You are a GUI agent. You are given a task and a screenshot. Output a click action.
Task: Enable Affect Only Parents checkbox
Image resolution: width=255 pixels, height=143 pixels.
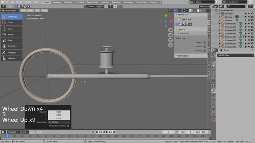click(204, 50)
